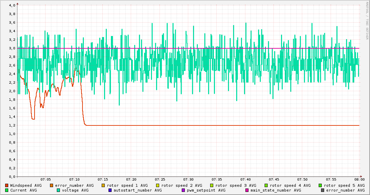The height and width of the screenshot is (195, 370).
Task: Click the 07:30 time axis label
Action: 188,179
